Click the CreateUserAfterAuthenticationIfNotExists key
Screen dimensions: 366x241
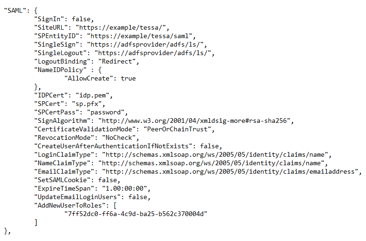[115, 146]
